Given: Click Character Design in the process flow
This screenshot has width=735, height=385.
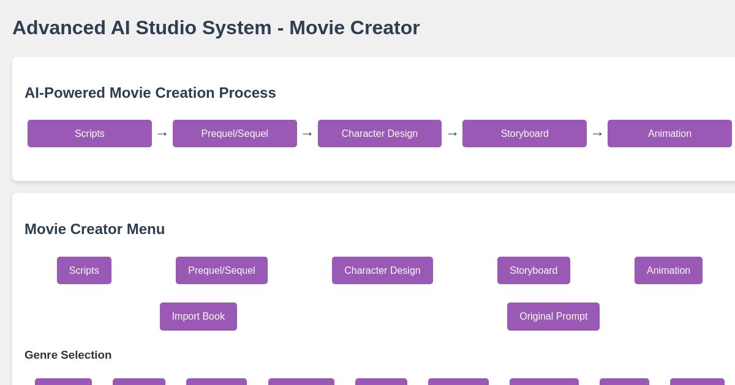Looking at the screenshot, I should pyautogui.click(x=380, y=133).
